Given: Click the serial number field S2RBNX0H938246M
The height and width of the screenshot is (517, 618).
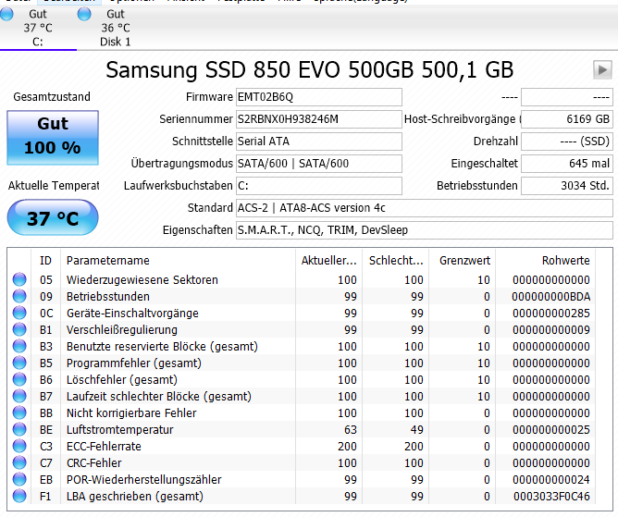Looking at the screenshot, I should tap(319, 119).
